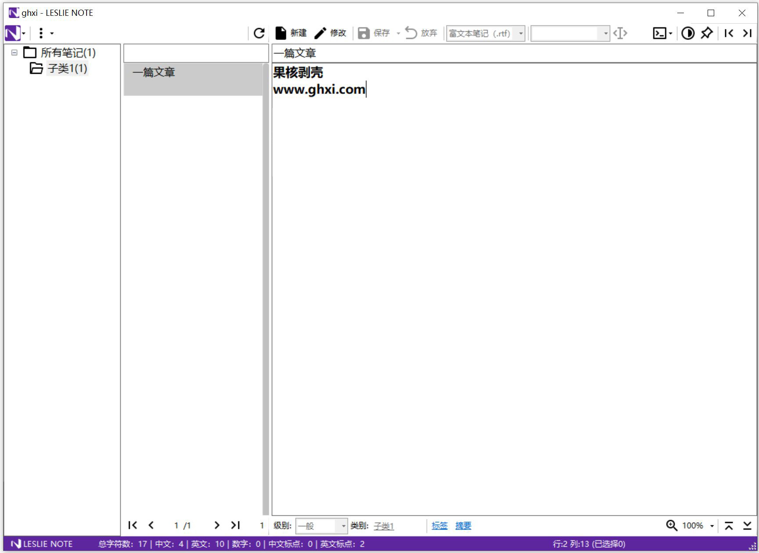Click the magnifier zoom icon at bottom
This screenshot has height=553, width=759.
(671, 525)
